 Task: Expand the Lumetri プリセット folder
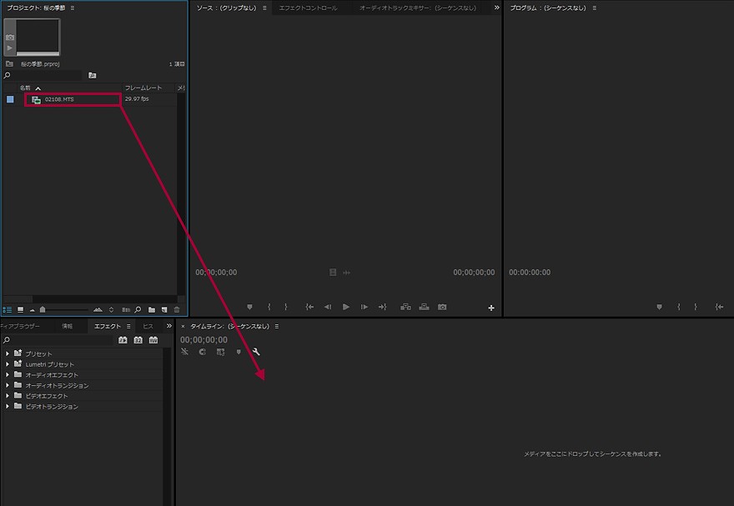pyautogui.click(x=7, y=364)
